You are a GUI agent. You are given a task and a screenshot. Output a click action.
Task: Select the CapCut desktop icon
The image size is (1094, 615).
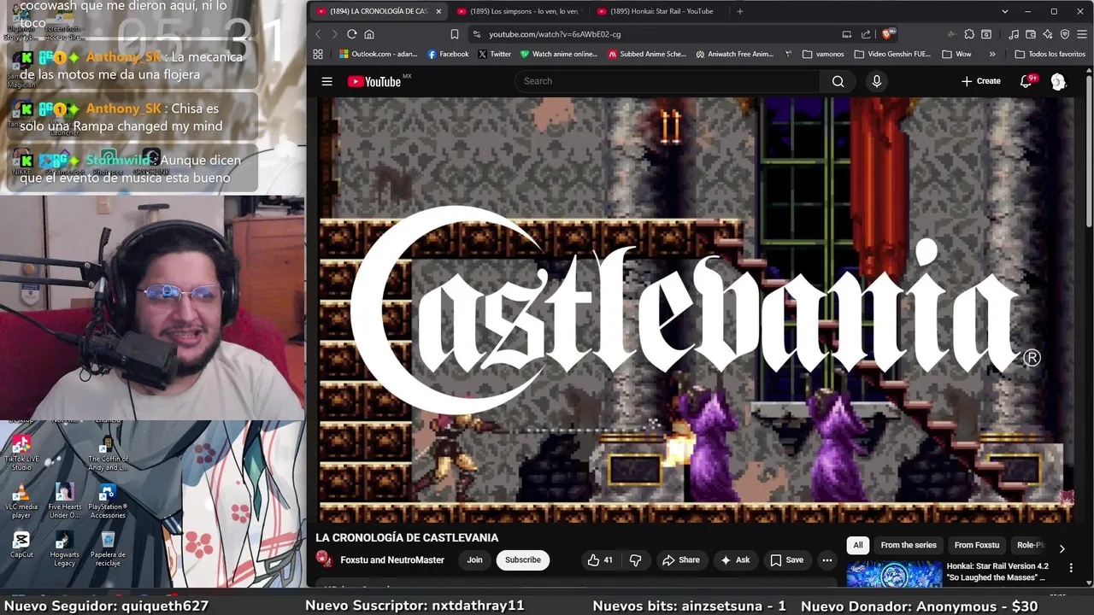point(21,545)
